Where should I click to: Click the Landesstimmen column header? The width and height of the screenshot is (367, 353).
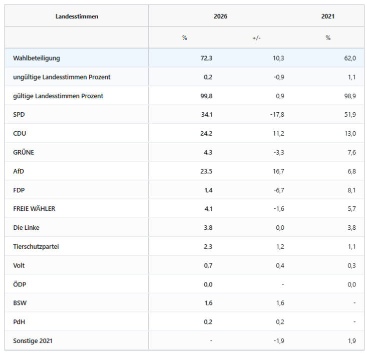pos(77,17)
